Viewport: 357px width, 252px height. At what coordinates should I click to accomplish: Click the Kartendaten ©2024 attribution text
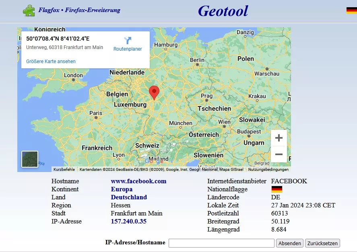[x=161, y=170]
